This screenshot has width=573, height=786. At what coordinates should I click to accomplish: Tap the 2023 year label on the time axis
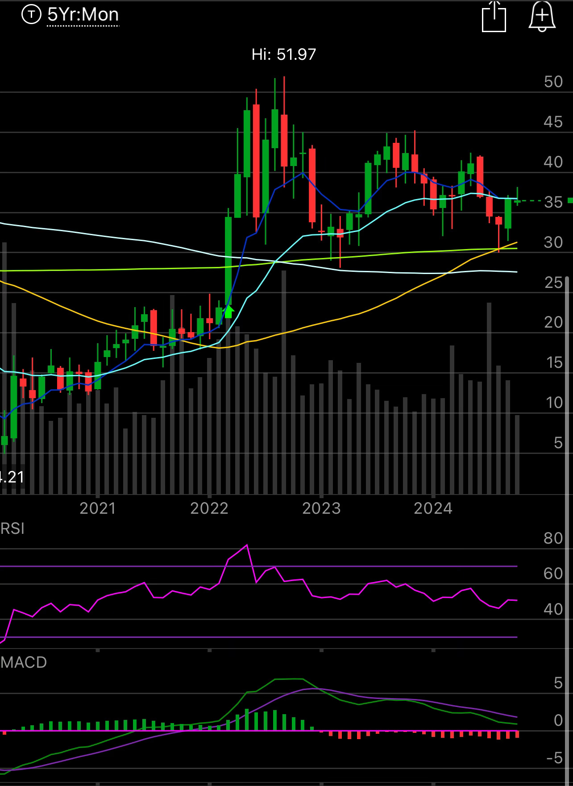click(321, 508)
